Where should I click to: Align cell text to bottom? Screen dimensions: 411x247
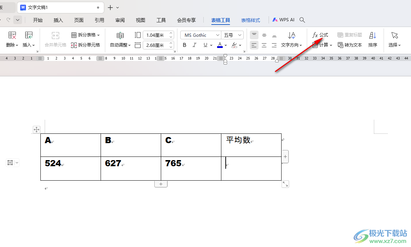point(274,35)
